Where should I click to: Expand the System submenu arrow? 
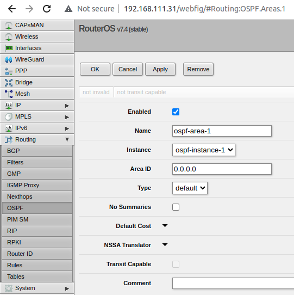coord(67,288)
